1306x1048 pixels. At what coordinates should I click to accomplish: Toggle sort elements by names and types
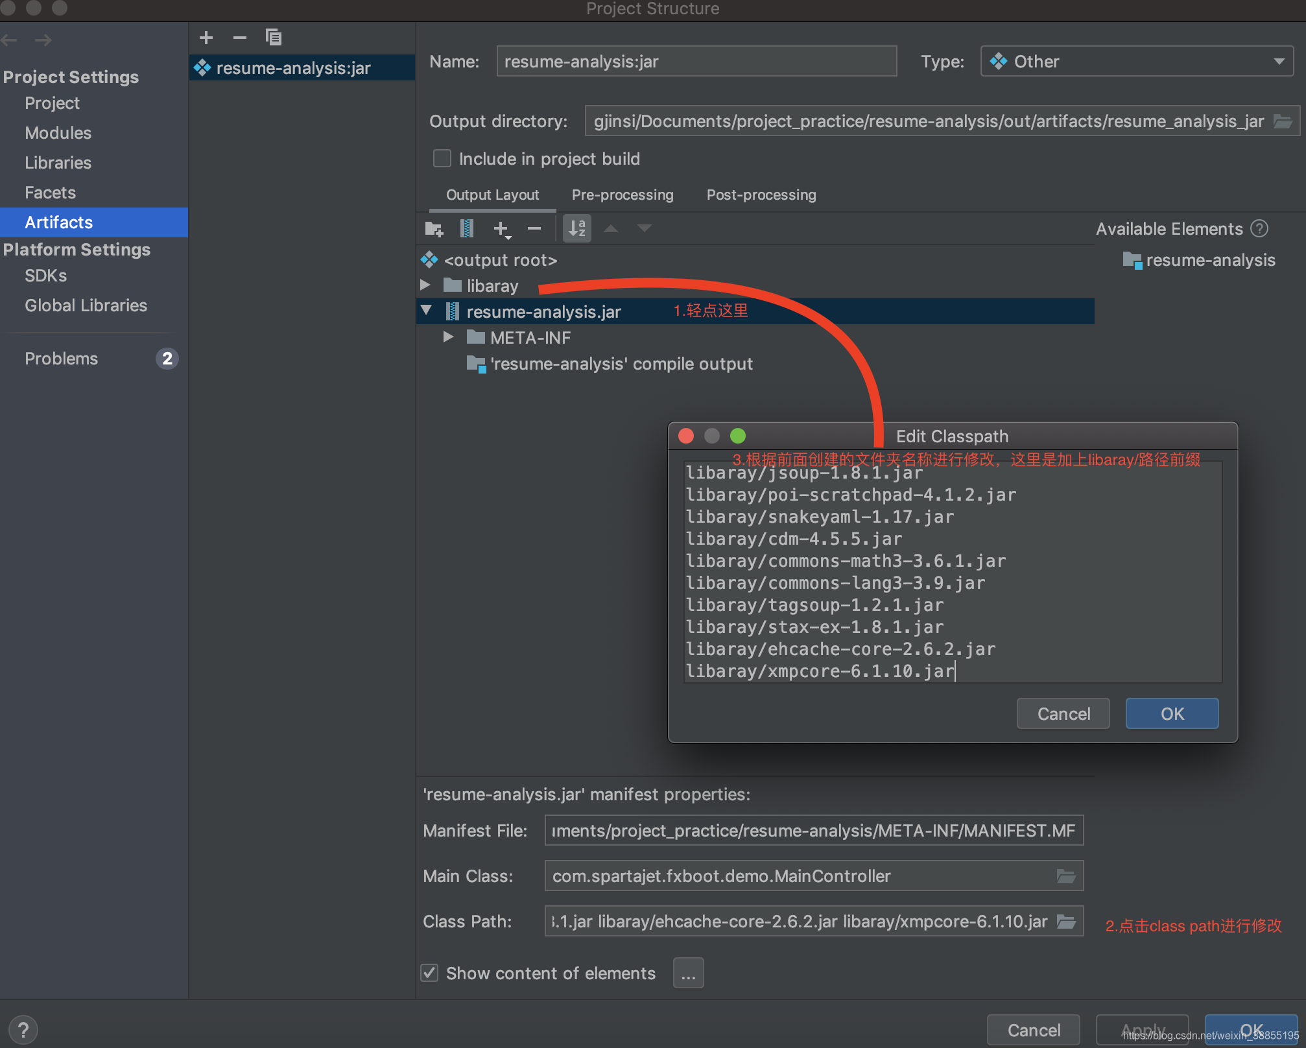pos(576,228)
